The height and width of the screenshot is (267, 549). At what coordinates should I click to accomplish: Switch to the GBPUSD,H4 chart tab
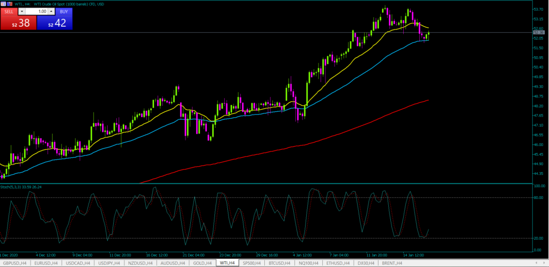(16, 263)
